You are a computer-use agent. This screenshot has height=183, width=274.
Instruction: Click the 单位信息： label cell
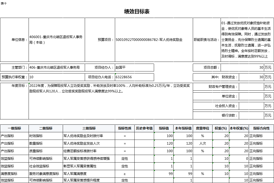(x=14, y=40)
